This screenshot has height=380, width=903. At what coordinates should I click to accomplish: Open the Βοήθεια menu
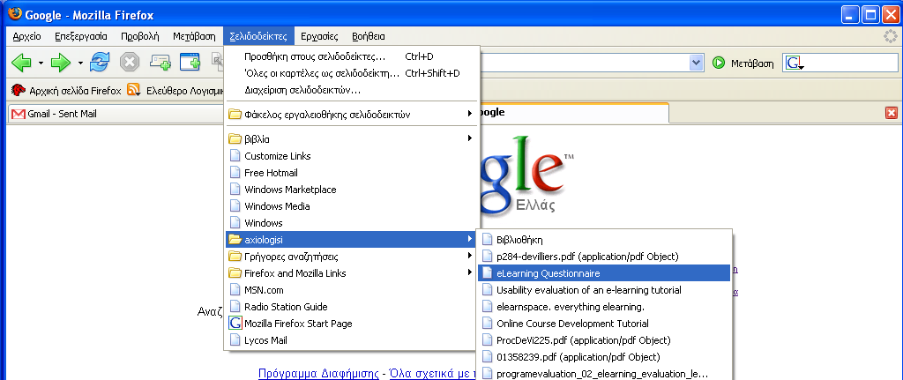click(x=369, y=36)
